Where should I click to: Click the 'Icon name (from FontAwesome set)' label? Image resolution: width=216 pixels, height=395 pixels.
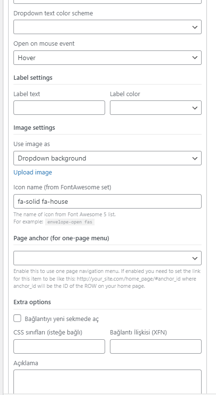62,187
